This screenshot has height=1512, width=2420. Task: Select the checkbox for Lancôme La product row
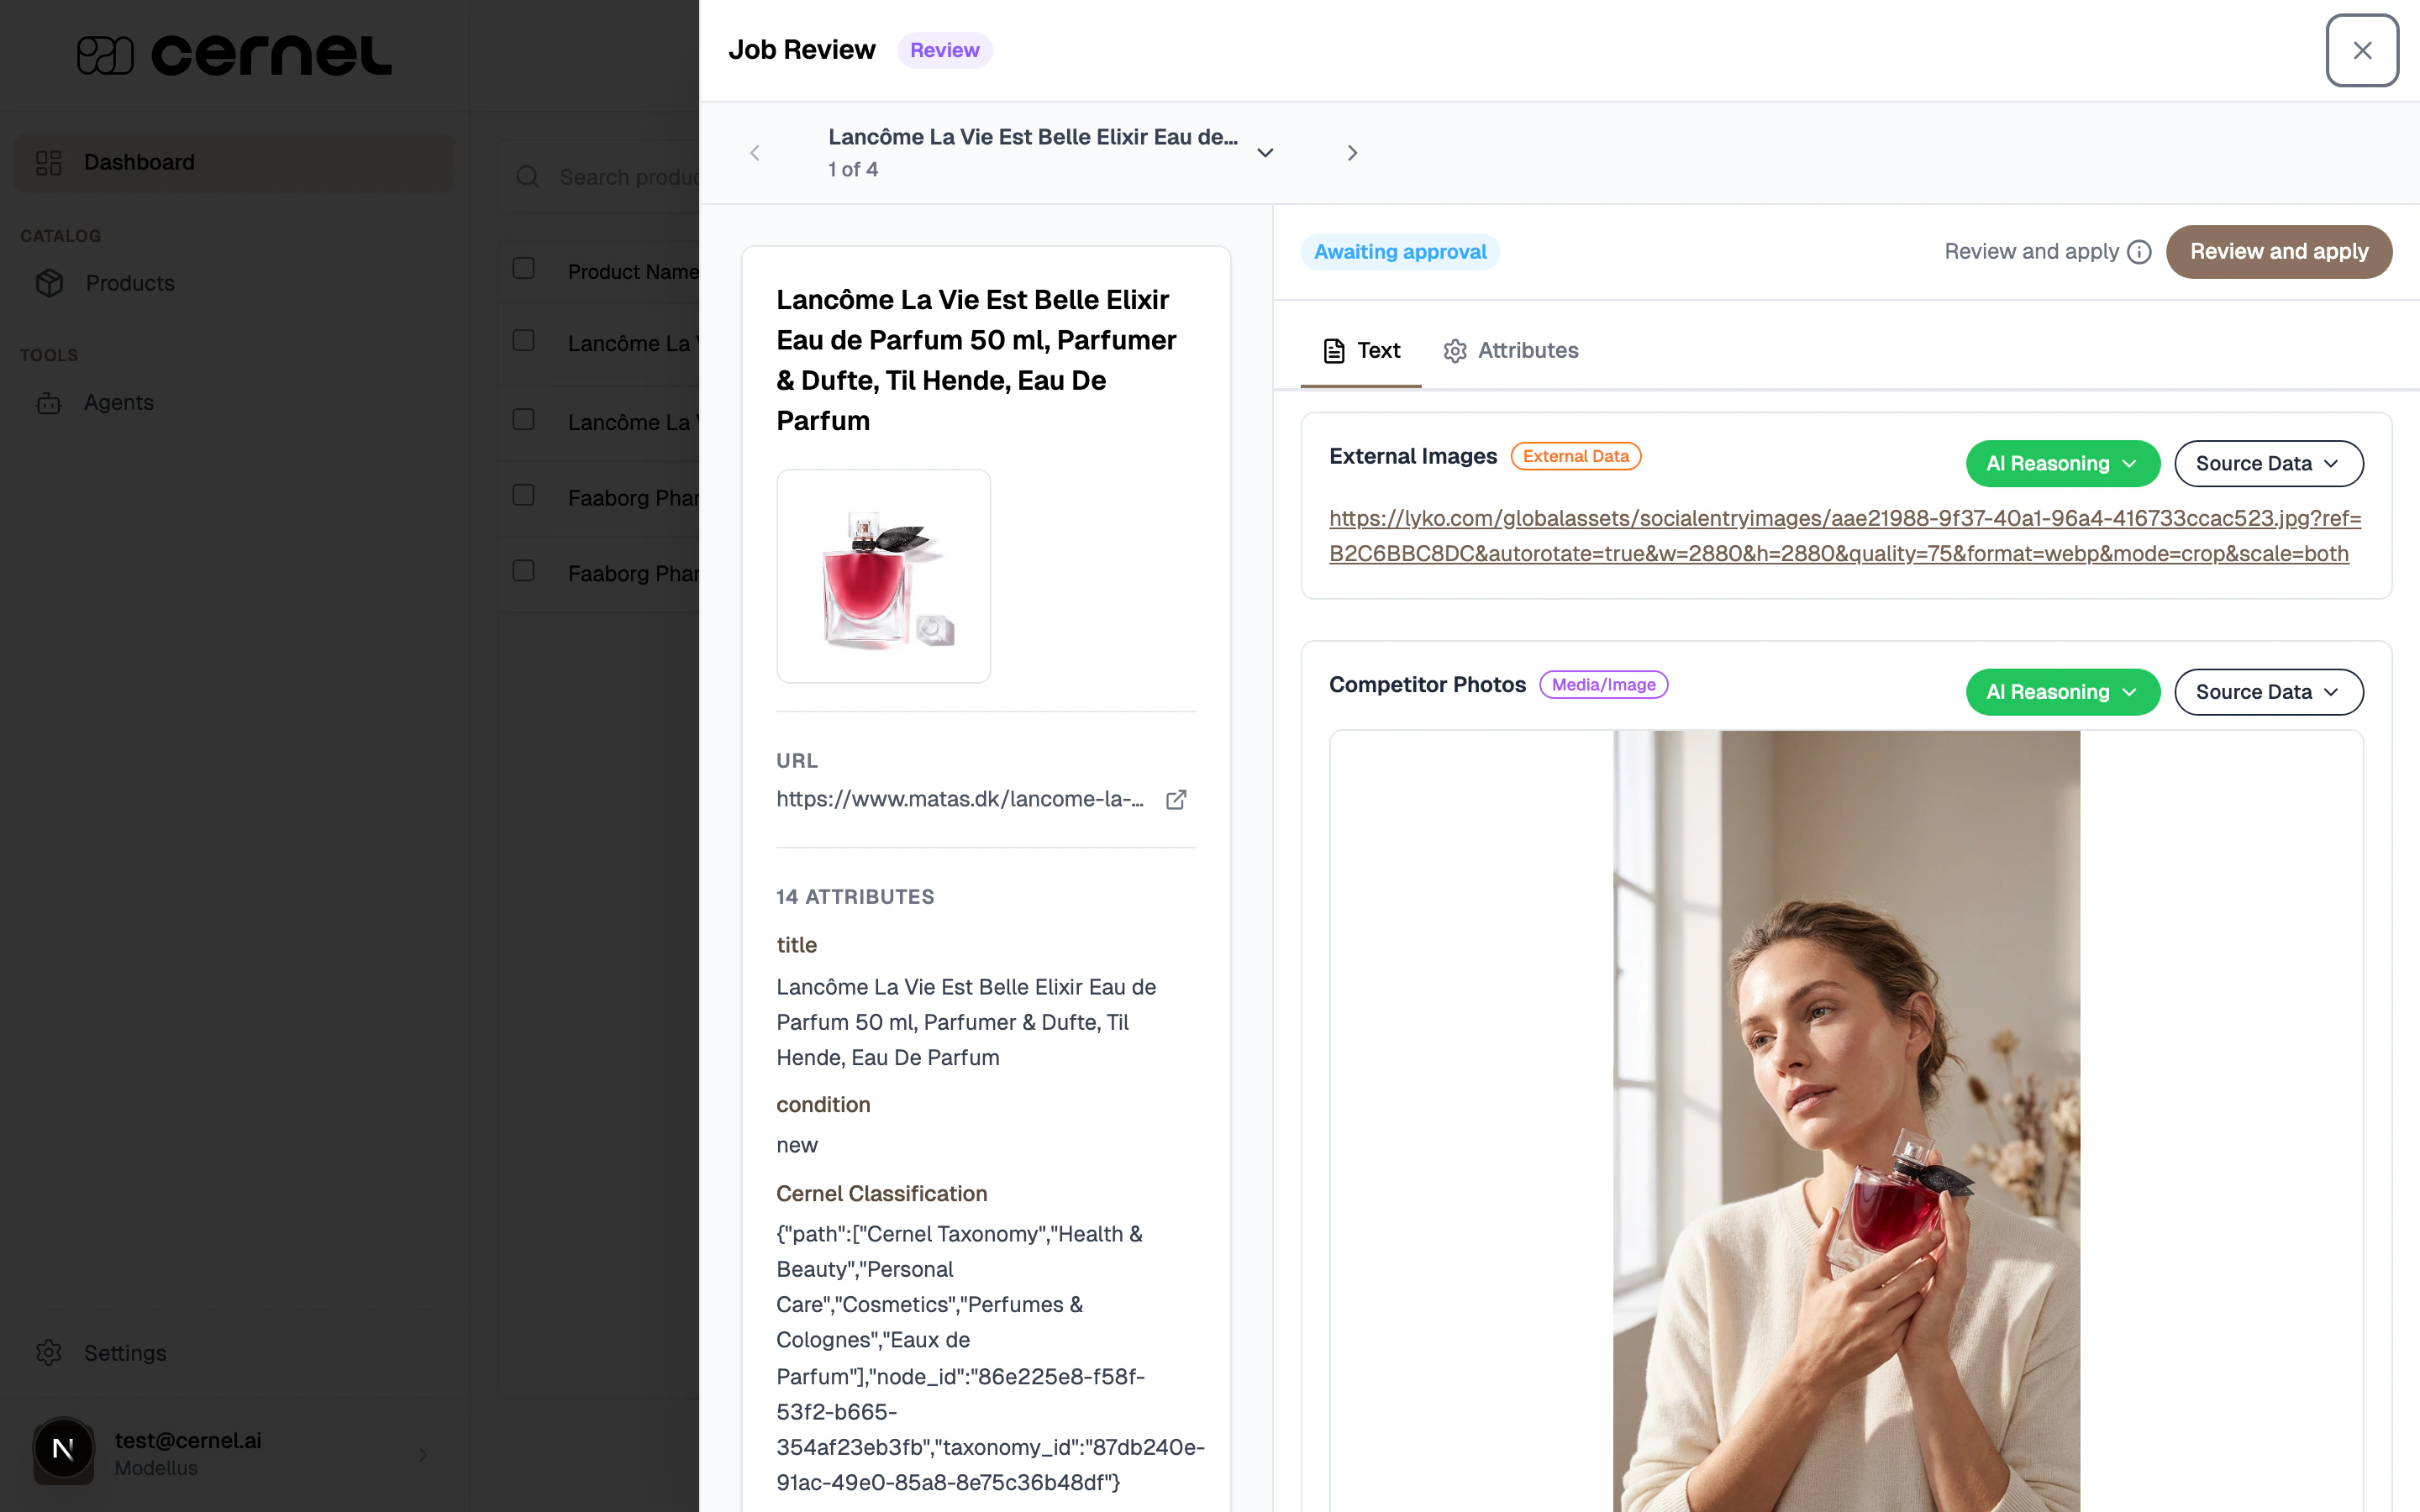tap(525, 340)
